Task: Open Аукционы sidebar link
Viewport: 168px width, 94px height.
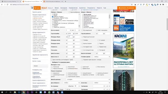Action: [x=35, y=58]
